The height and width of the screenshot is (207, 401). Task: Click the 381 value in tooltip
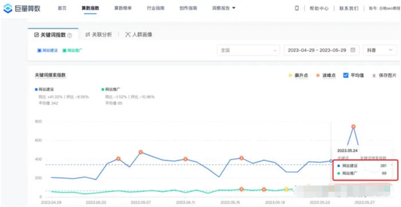[x=383, y=166]
